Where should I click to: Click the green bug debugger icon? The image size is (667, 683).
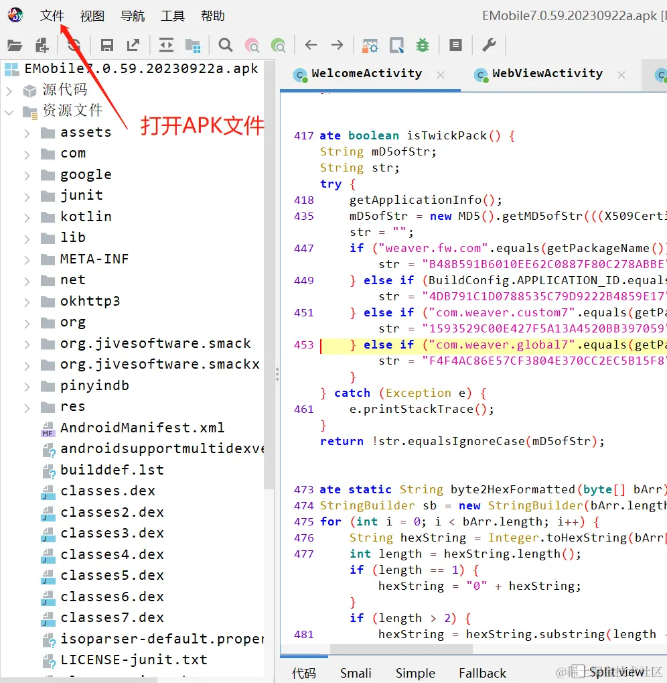point(422,45)
